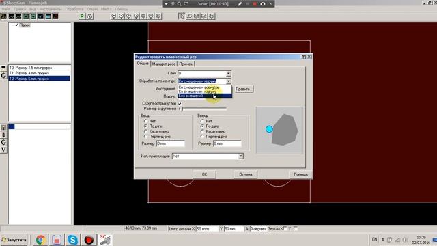Select 'Касательно' radio under Вывод
Screen dimensions: 437x246
coord(203,131)
